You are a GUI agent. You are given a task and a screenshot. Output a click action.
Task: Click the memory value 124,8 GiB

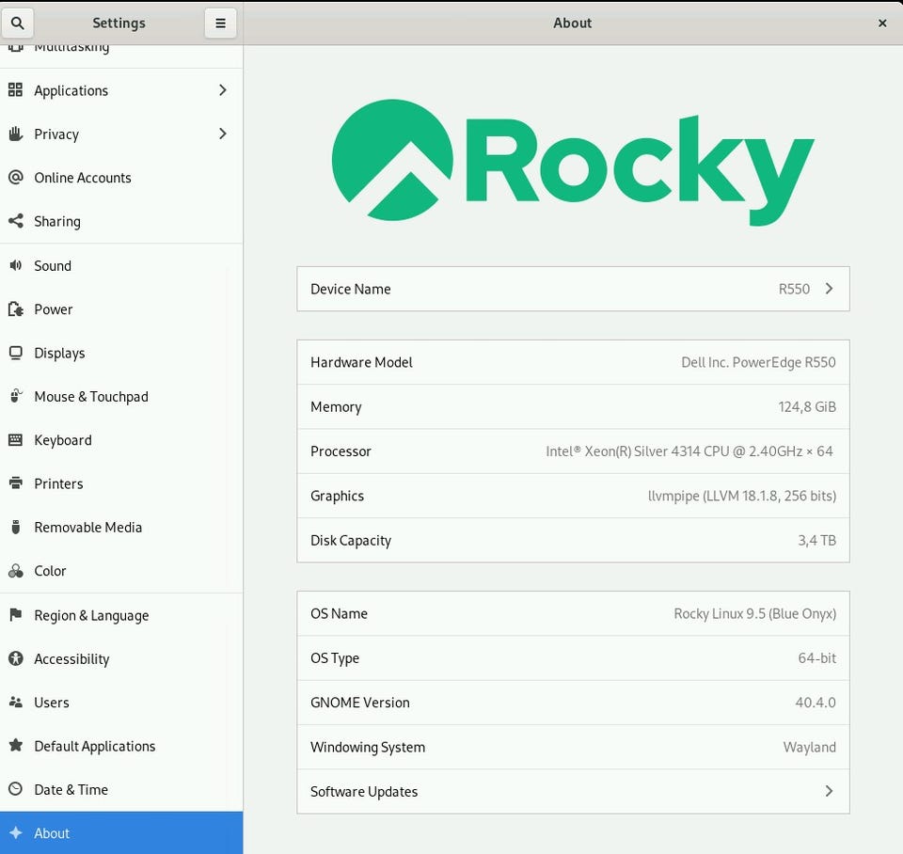click(x=807, y=407)
